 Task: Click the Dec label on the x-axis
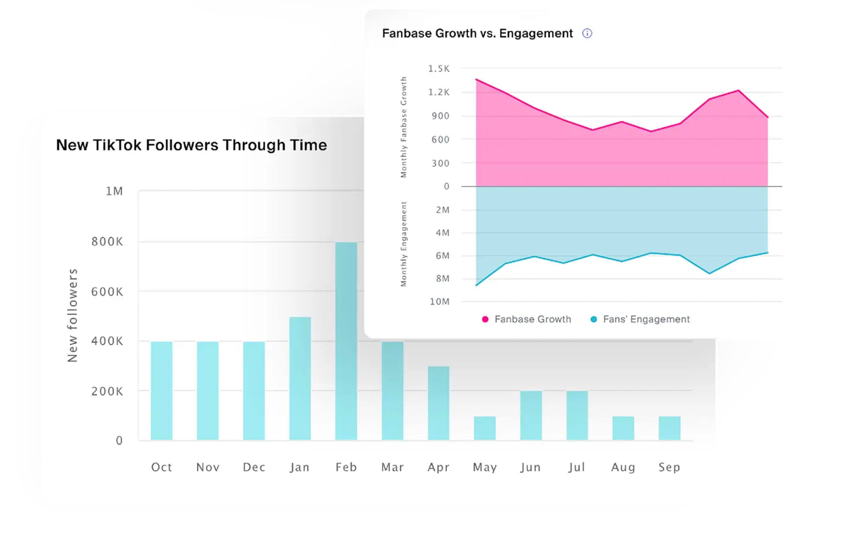point(254,467)
